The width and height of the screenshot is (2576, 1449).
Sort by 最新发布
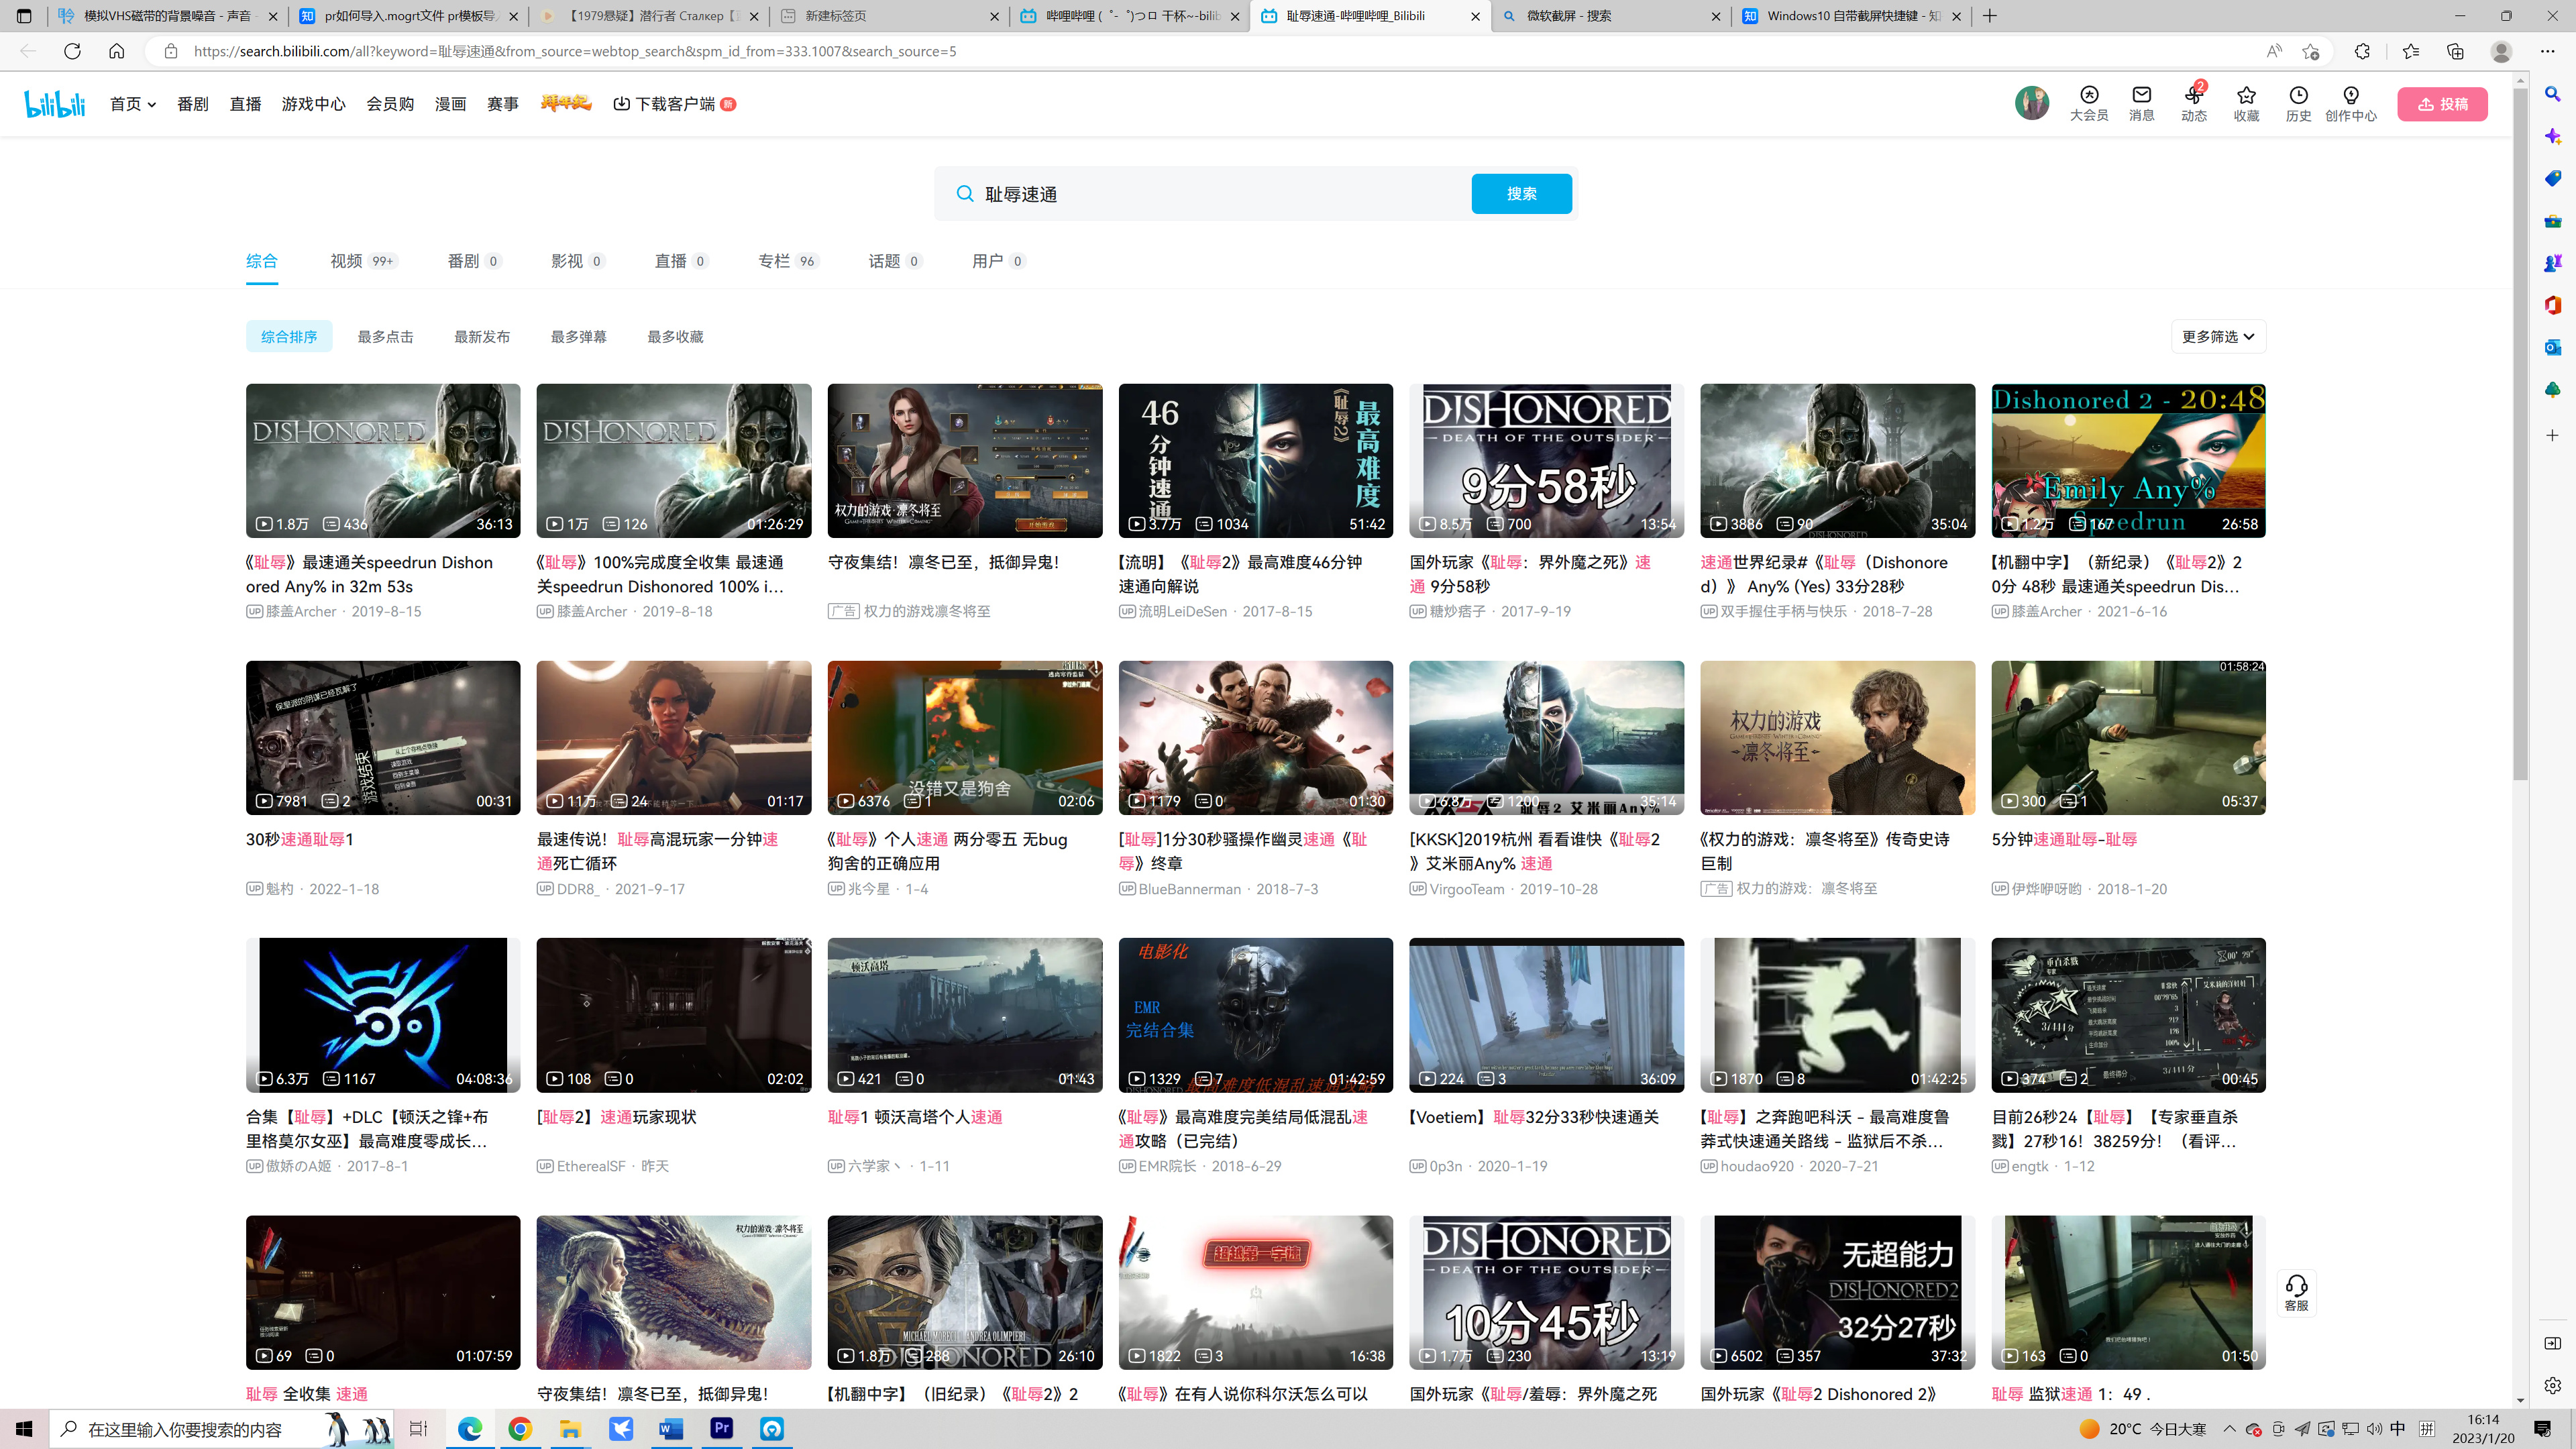pos(482,337)
